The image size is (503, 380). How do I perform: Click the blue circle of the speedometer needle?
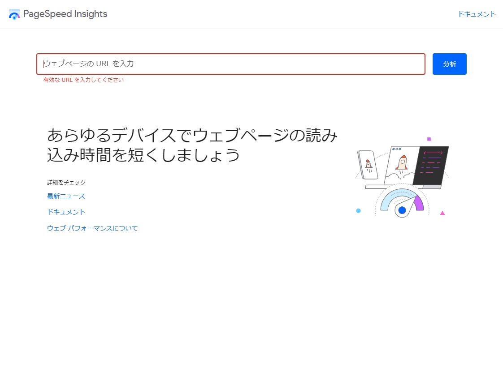402,210
